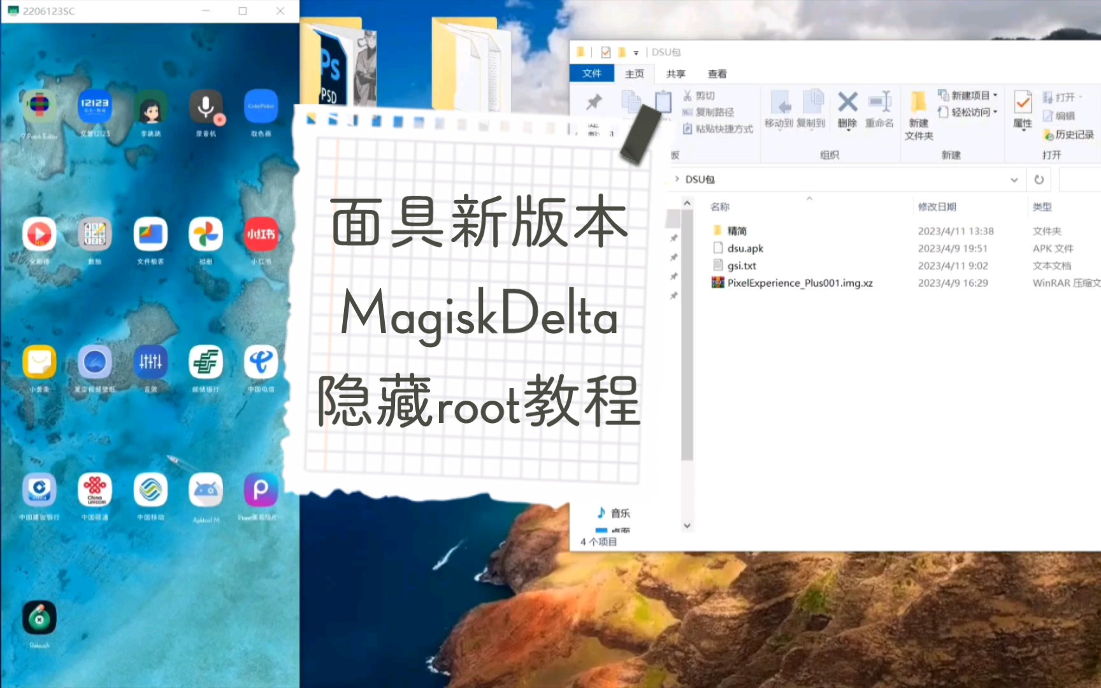Click 音乐 in the navigation pane
The width and height of the screenshot is (1101, 688).
[614, 513]
